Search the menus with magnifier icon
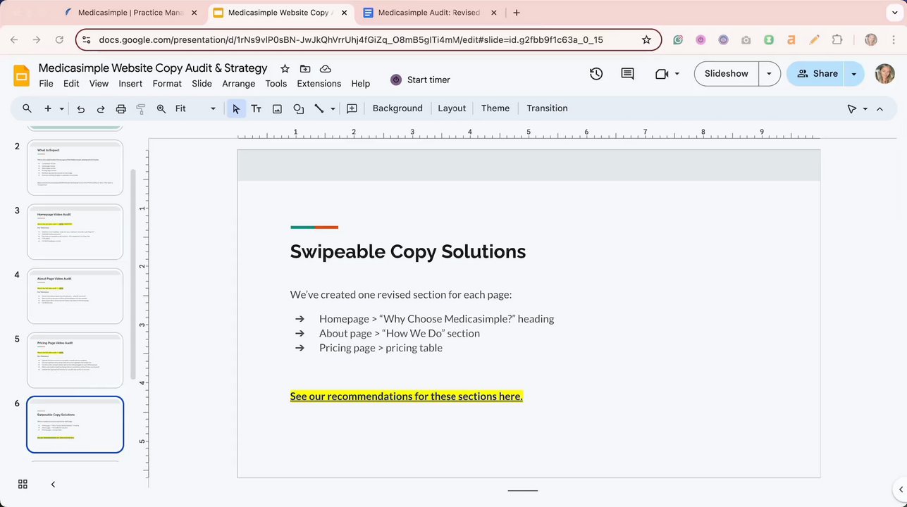 pos(27,108)
